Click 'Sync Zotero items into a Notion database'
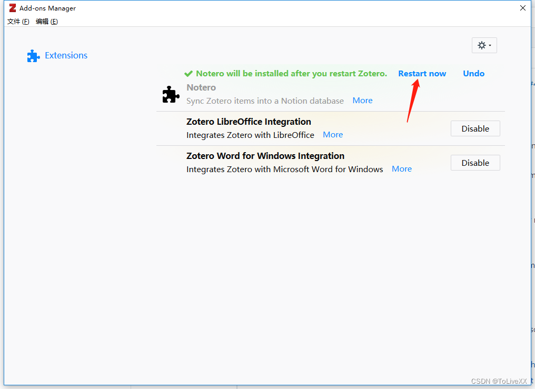 pyautogui.click(x=265, y=101)
